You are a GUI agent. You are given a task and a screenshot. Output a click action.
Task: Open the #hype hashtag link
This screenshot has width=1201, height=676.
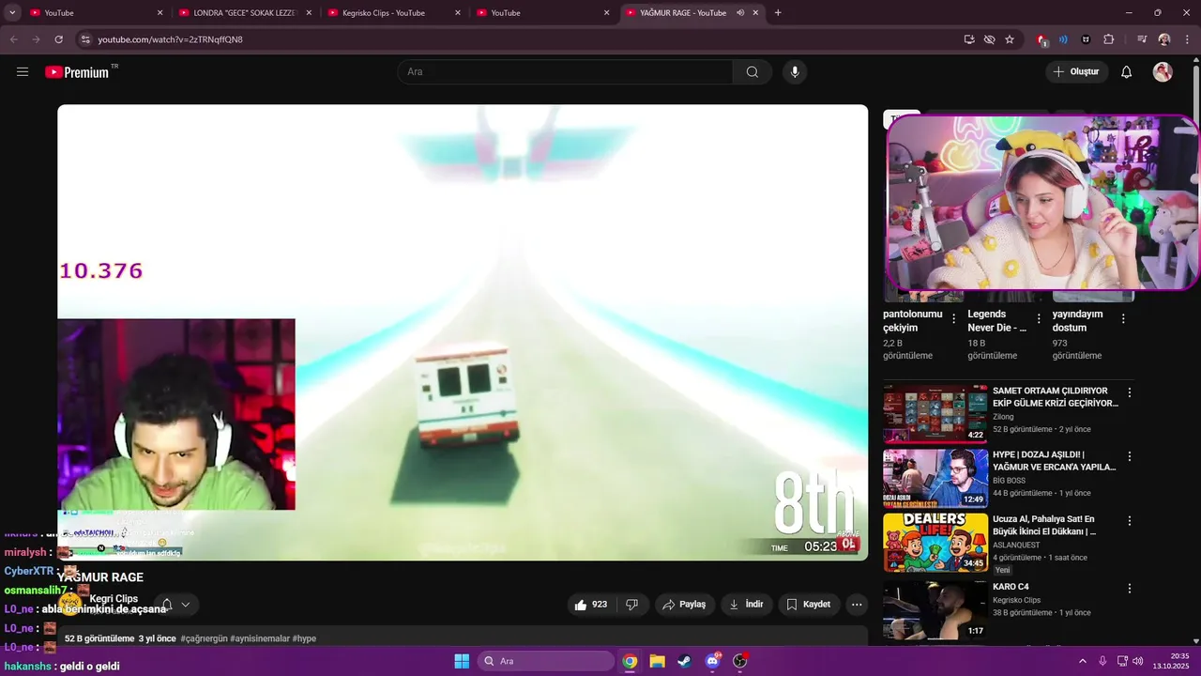tap(304, 638)
